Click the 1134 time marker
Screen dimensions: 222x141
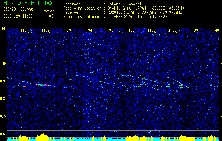[x=88, y=30]
